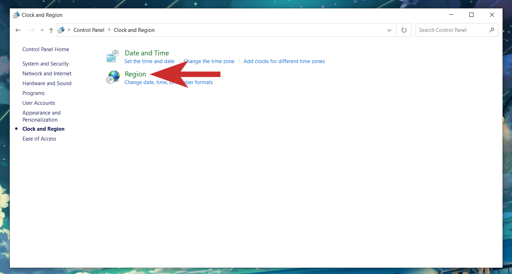512x274 pixels.
Task: Select Hardware and Sound in sidebar
Action: click(47, 83)
